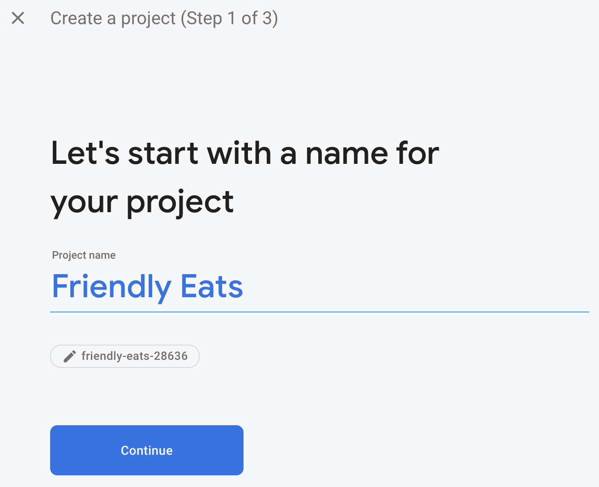The height and width of the screenshot is (487, 599).
Task: Click the word "start" in the heading
Action: (x=164, y=154)
